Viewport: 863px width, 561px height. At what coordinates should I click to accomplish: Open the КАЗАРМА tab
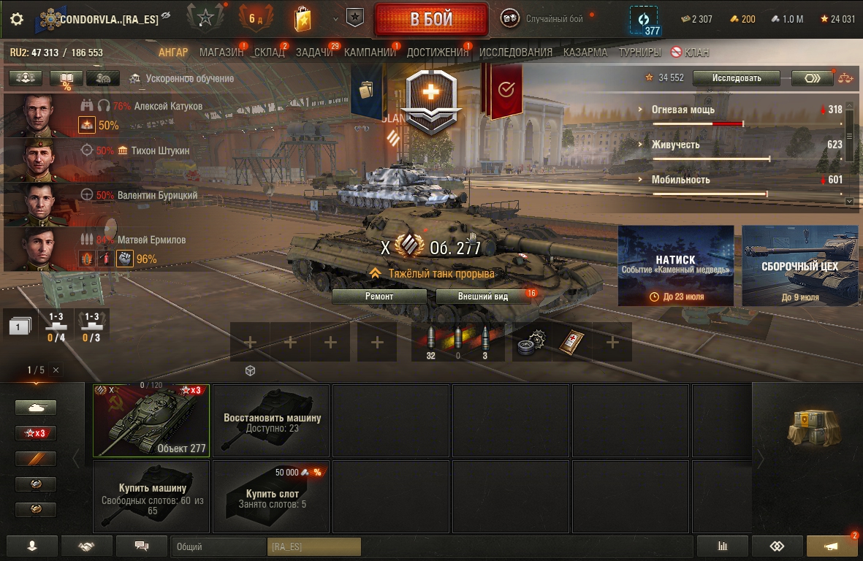[585, 53]
